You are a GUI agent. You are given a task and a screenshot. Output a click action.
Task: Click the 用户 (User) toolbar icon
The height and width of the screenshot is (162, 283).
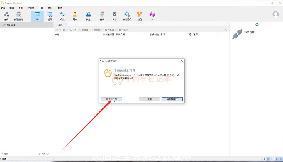click(x=75, y=16)
